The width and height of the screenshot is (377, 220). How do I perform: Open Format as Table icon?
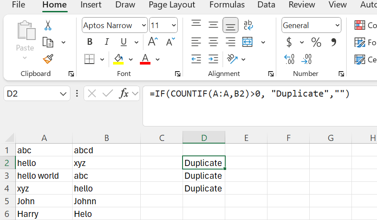(x=360, y=43)
